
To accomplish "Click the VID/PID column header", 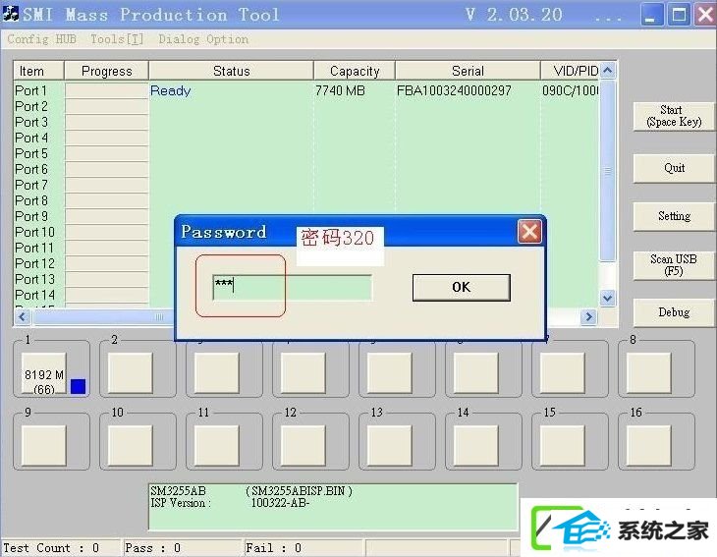I will click(570, 71).
